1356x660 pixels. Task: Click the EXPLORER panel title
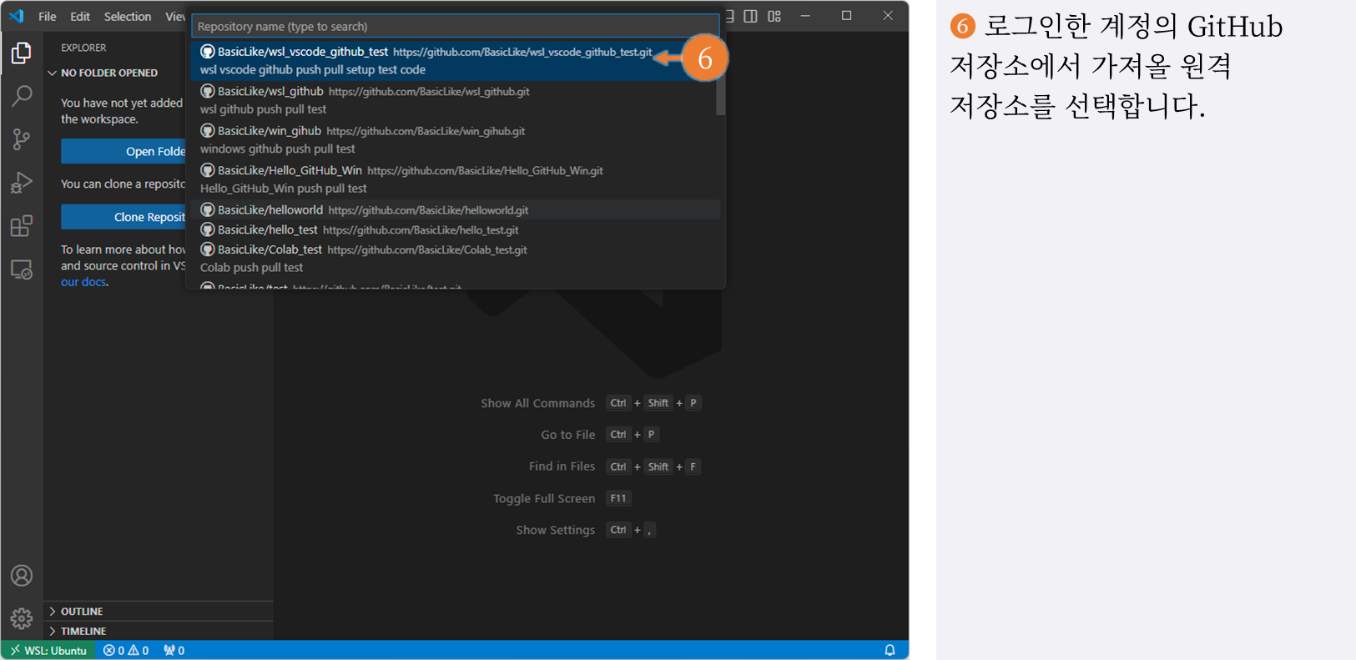(x=83, y=48)
